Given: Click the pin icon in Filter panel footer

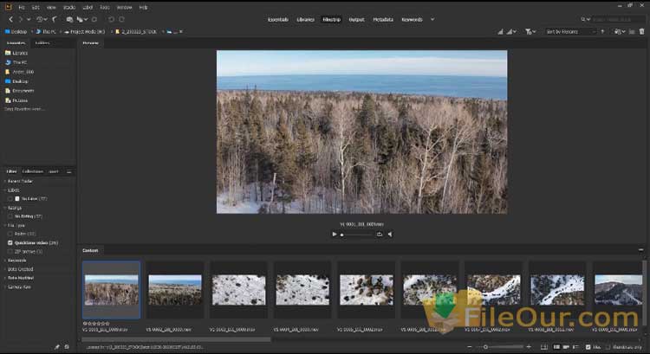Looking at the screenshot, I should click(57, 347).
